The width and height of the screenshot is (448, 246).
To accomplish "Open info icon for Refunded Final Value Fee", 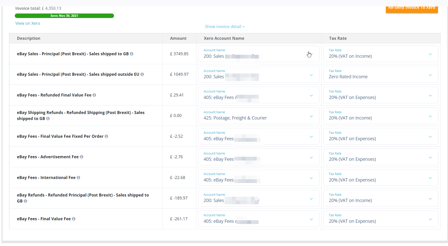I will (94, 95).
